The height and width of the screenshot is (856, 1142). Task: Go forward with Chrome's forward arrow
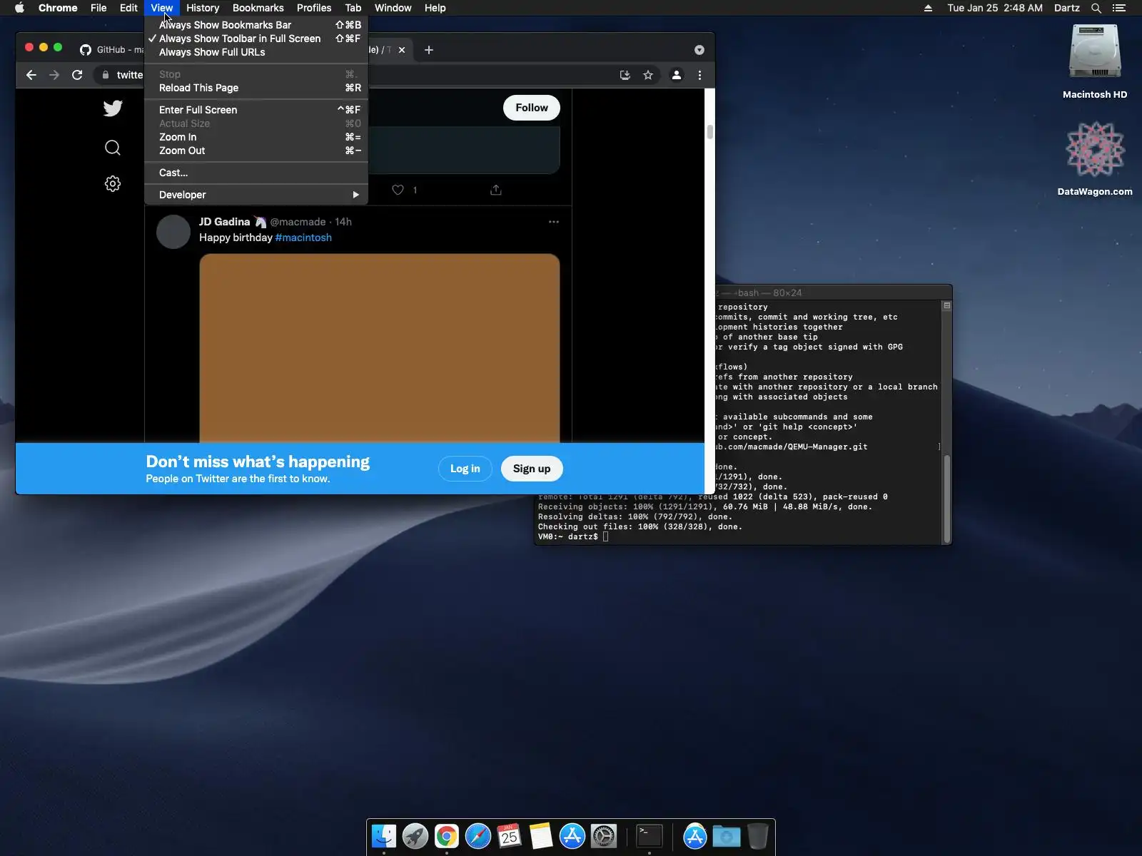[x=54, y=75]
